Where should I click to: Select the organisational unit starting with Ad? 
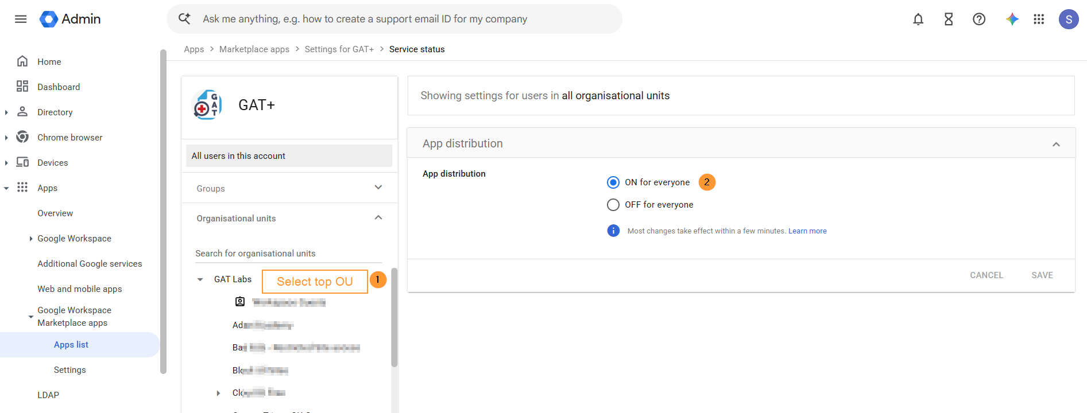(263, 325)
